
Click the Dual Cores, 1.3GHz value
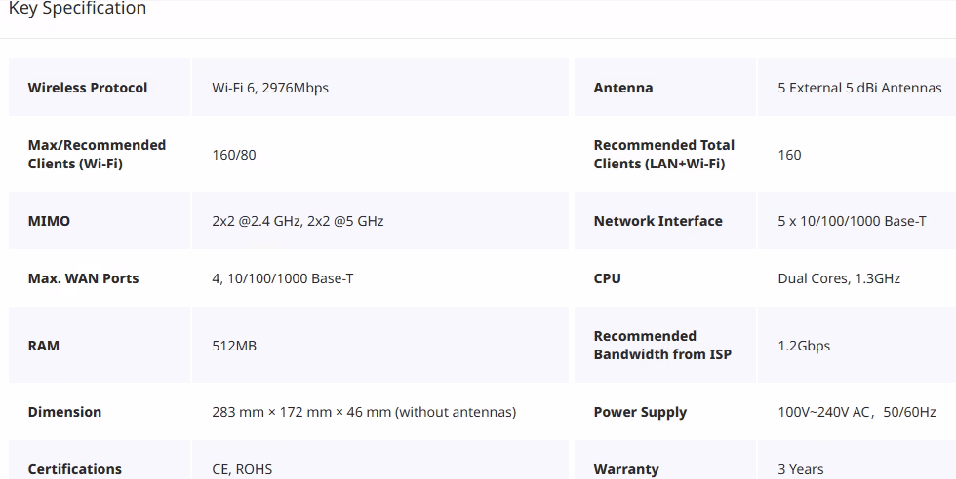coord(839,278)
